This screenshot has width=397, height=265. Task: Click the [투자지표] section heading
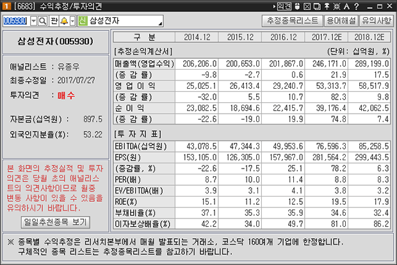click(138, 134)
